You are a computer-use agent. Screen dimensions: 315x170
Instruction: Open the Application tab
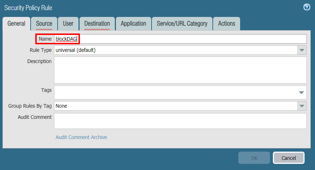click(x=133, y=24)
